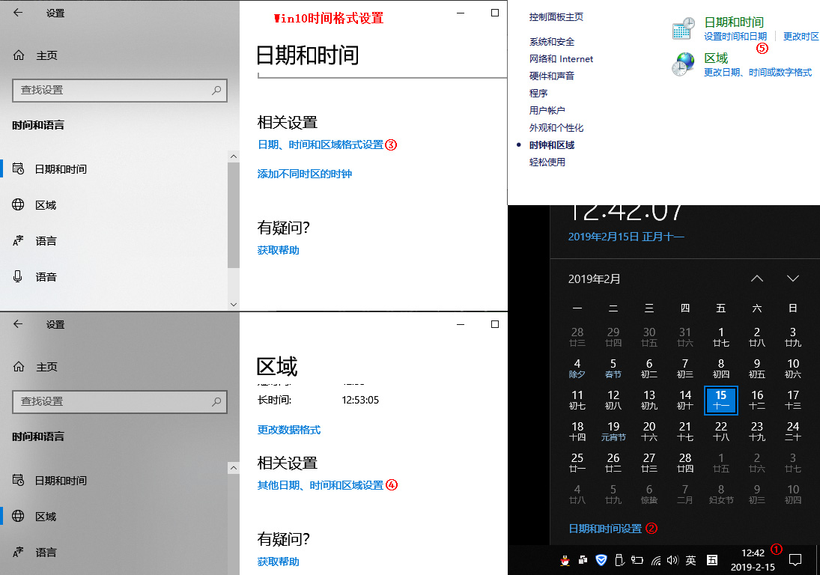The height and width of the screenshot is (575, 820).
Task: Click 2019年2月15日 正月十一 date text
Action: click(x=626, y=237)
